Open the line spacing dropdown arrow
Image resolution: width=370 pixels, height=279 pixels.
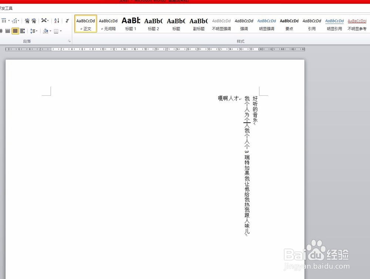point(37,31)
